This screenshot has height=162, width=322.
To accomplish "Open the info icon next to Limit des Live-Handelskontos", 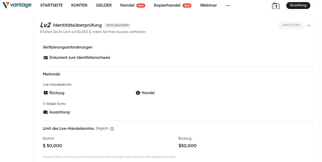I will (112, 129).
